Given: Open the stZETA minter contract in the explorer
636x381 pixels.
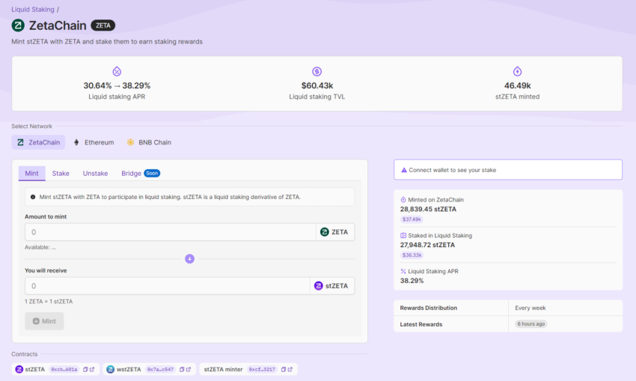Looking at the screenshot, I should coord(290,370).
